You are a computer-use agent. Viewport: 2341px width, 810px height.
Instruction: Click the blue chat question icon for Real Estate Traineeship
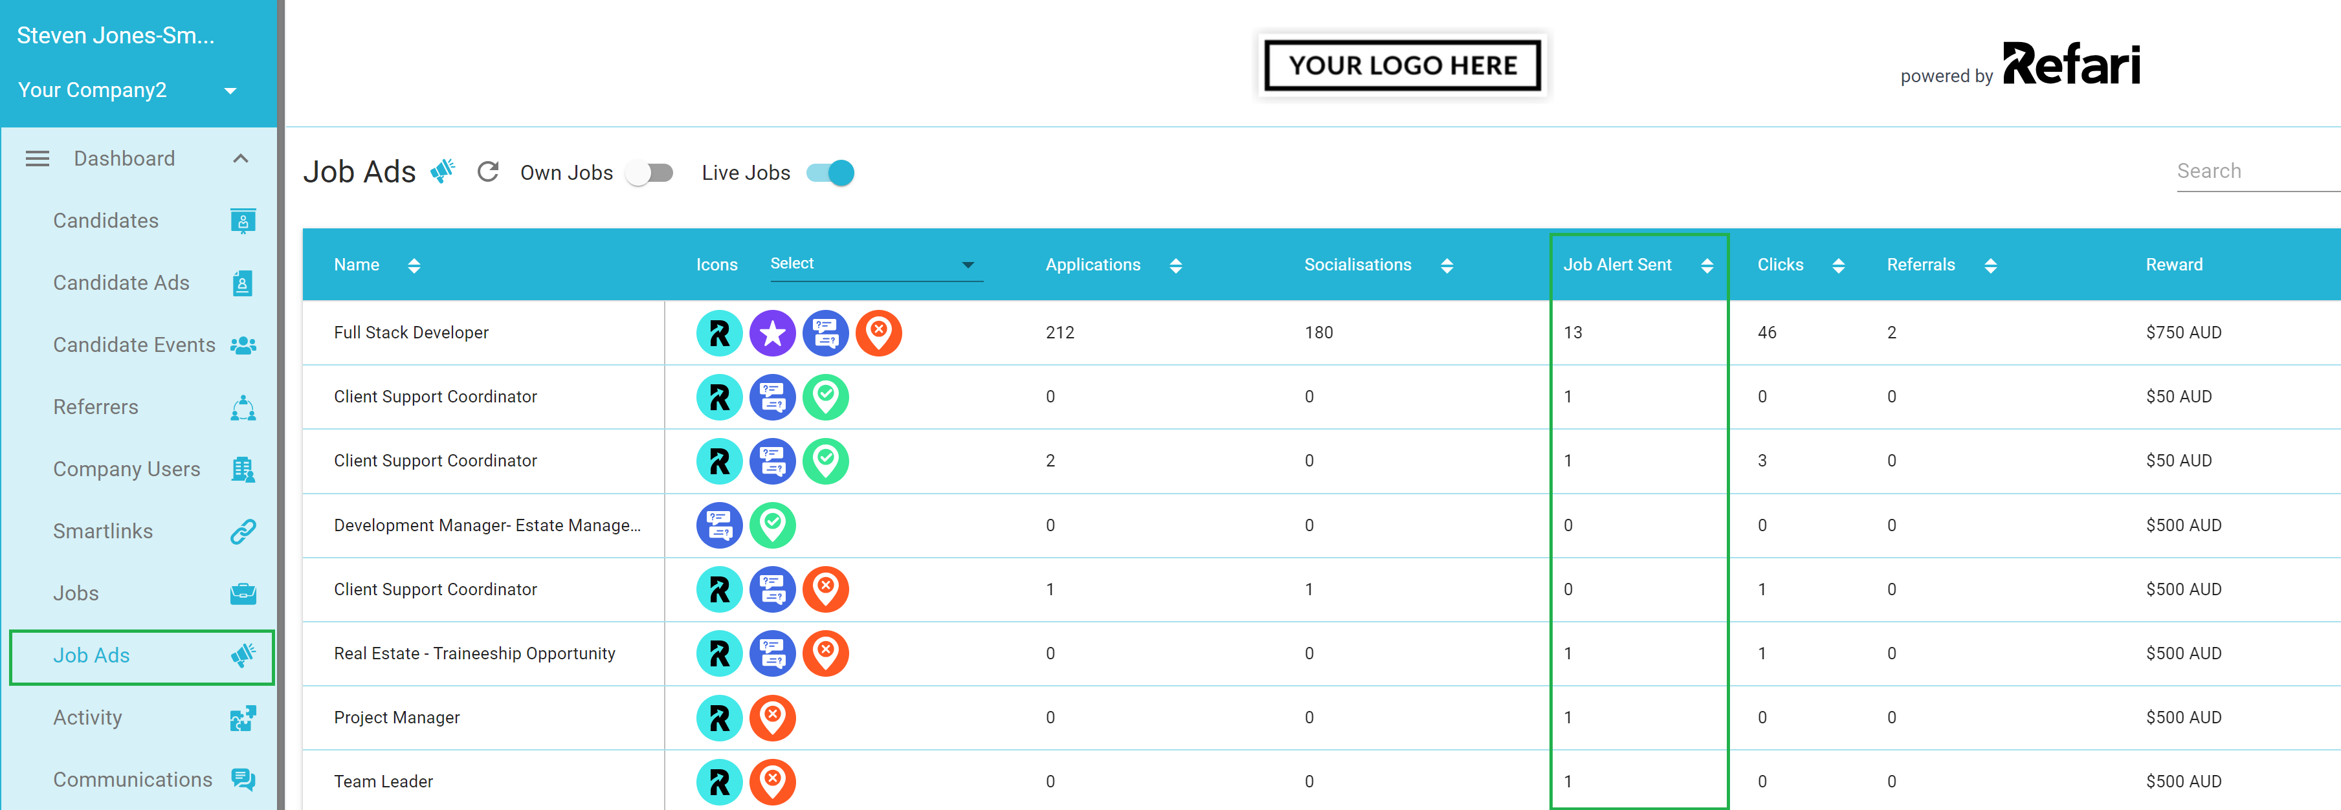tap(772, 653)
